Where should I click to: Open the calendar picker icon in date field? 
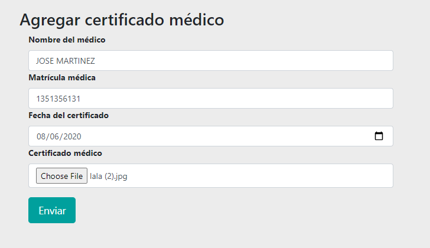coord(379,136)
